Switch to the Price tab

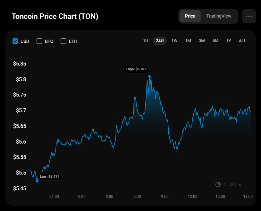[190, 16]
